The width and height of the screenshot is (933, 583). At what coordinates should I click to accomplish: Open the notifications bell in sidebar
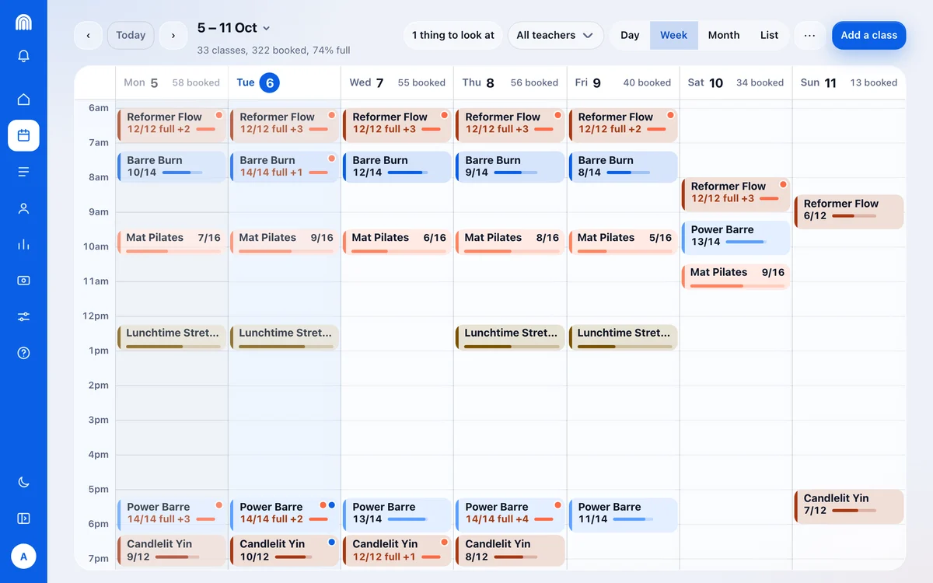(23, 56)
